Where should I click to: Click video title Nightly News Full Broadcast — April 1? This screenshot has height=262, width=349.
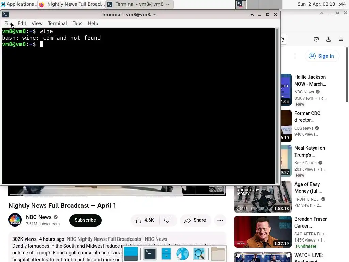[x=62, y=205]
